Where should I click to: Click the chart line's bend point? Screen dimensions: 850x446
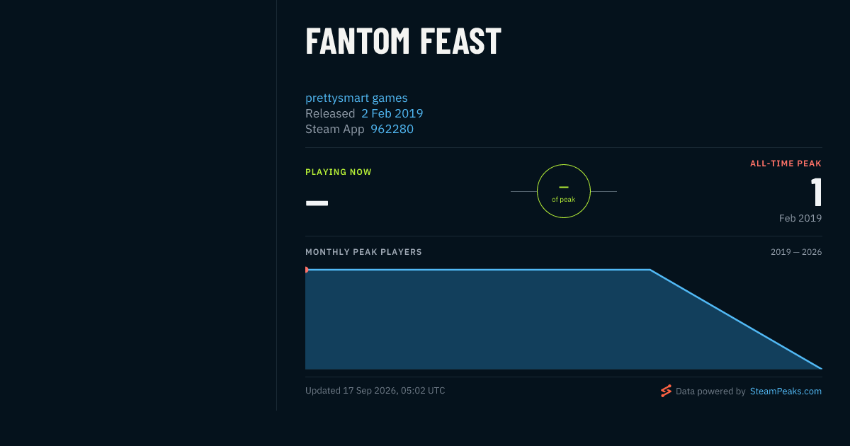[x=650, y=270]
